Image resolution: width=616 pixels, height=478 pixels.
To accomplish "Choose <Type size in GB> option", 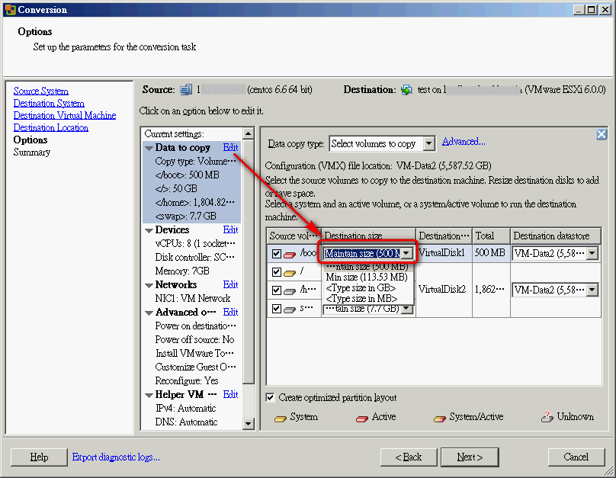I will click(x=367, y=288).
